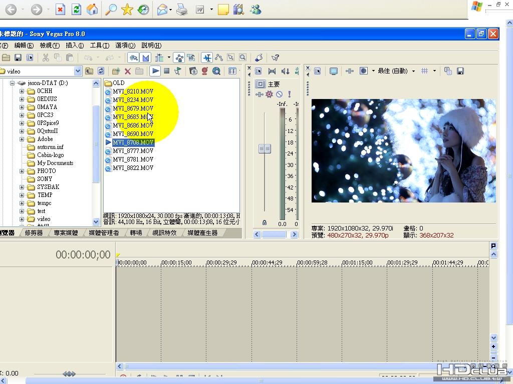Start preview of selected media file
513x384 pixels.
pyautogui.click(x=155, y=71)
